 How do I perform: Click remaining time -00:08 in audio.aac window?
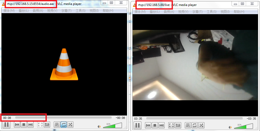[120, 118]
